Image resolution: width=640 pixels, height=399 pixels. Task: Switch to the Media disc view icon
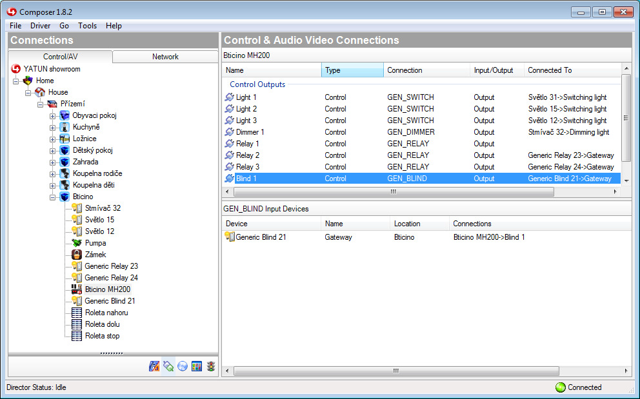click(183, 366)
